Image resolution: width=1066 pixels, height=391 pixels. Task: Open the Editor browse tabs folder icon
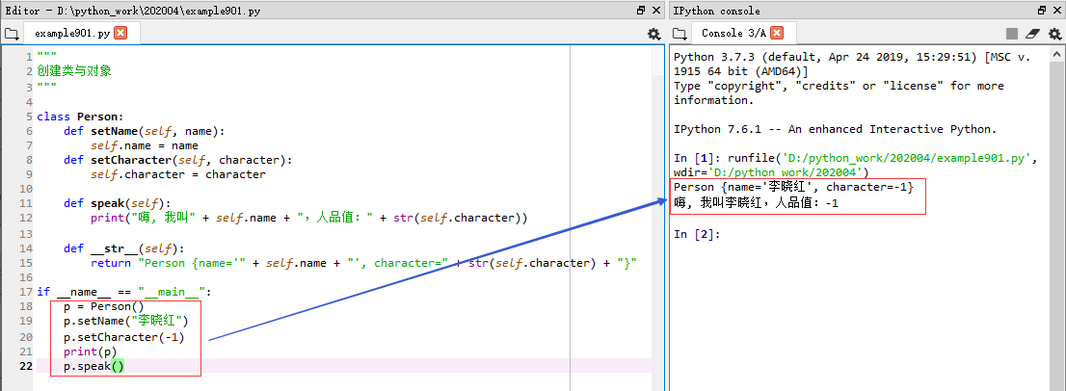click(11, 34)
